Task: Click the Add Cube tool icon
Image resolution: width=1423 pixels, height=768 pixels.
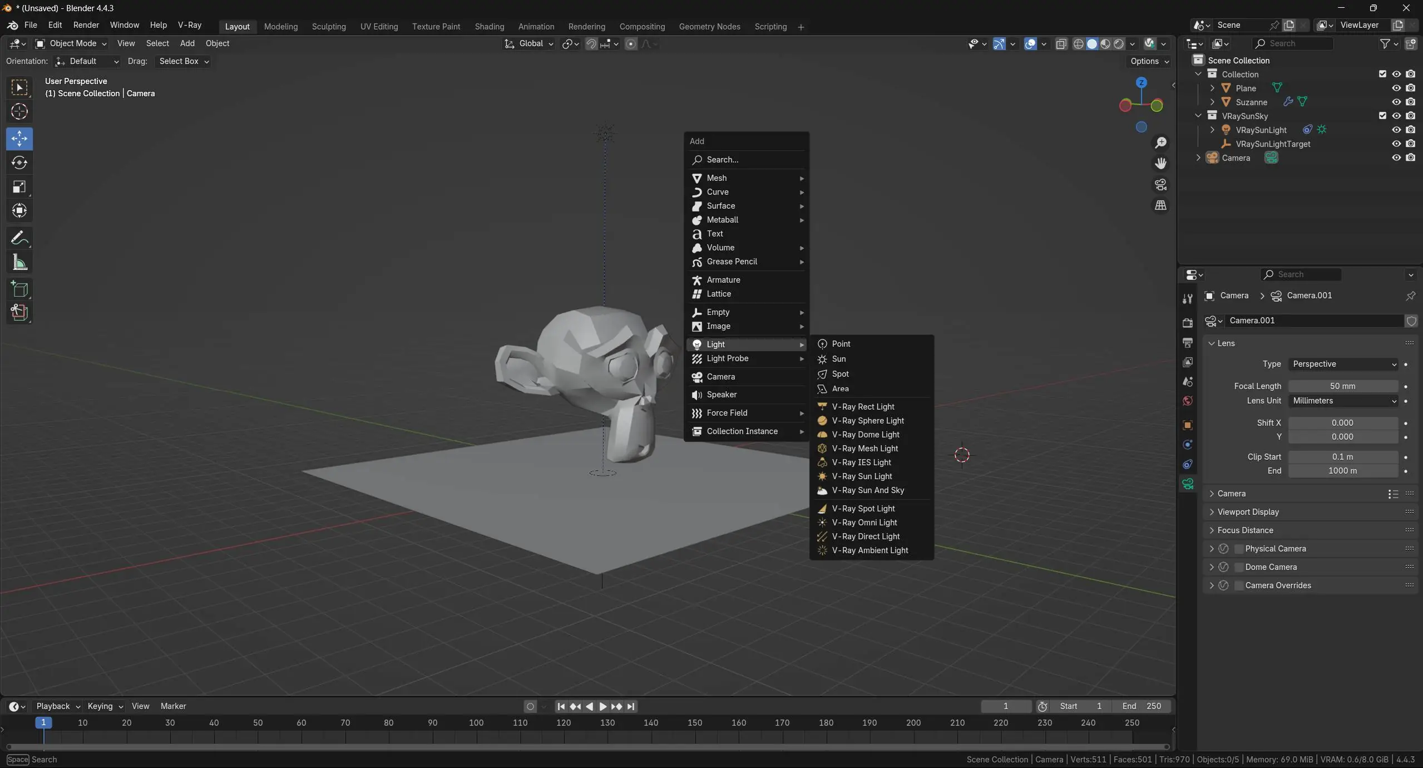Action: (x=19, y=289)
